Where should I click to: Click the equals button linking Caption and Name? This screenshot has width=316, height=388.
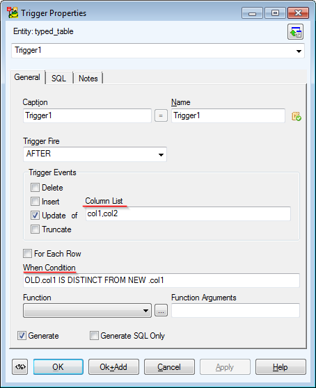point(161,115)
